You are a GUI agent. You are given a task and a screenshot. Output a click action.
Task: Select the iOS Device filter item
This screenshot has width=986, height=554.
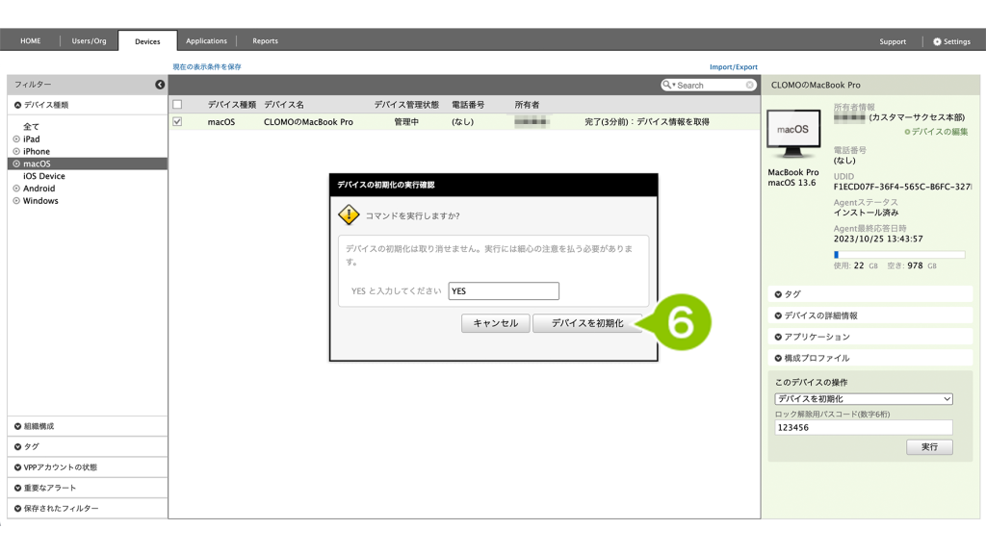click(x=44, y=176)
